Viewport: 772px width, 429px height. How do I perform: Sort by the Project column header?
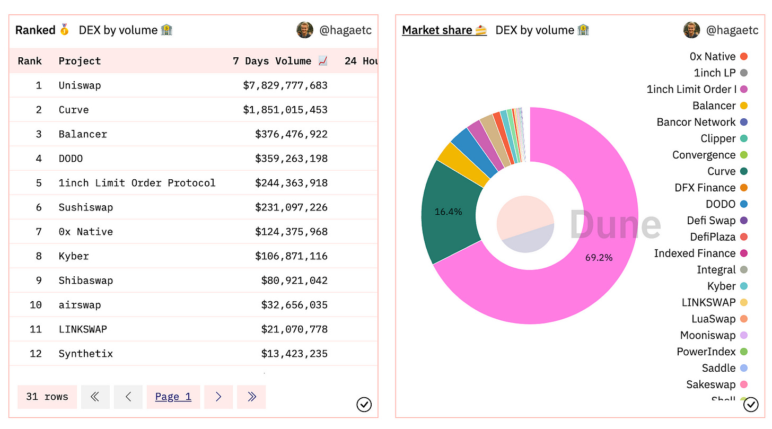pyautogui.click(x=80, y=61)
